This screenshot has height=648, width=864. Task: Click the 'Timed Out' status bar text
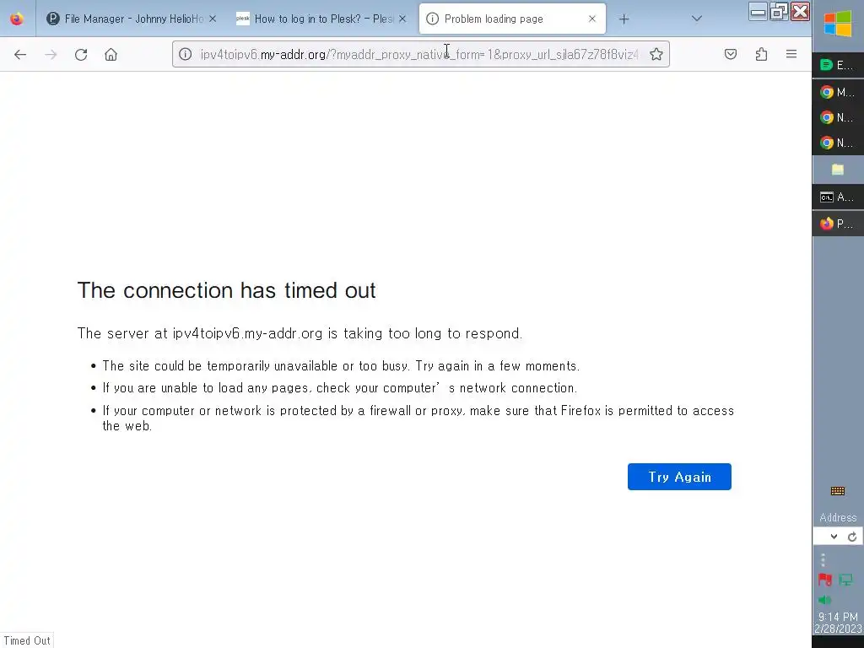27,640
